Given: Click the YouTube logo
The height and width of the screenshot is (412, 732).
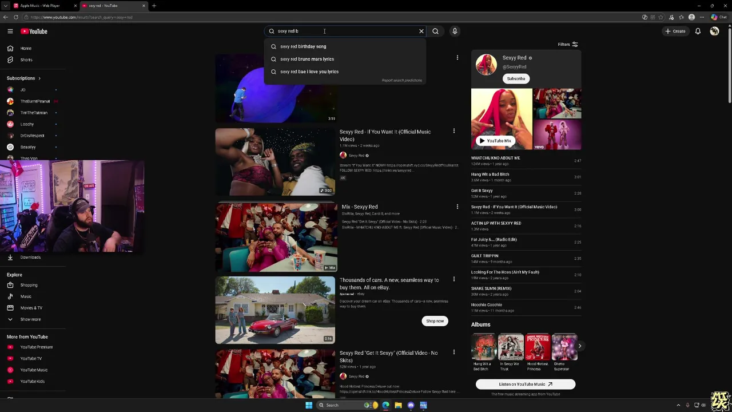Looking at the screenshot, I should coord(34,31).
